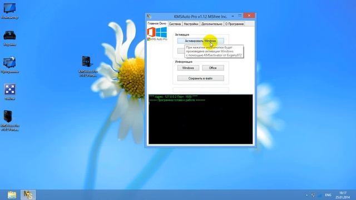Select the Корзина recycle bin icon
Screen dimensions: 356x200
click(x=9, y=38)
